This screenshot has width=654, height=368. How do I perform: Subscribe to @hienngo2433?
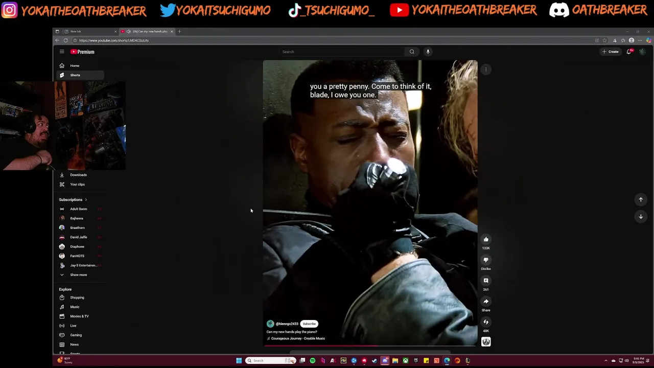[x=309, y=324]
